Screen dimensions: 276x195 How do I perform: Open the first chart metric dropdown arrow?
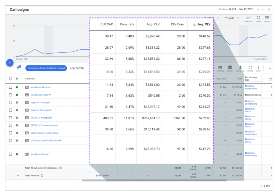coord(218,18)
